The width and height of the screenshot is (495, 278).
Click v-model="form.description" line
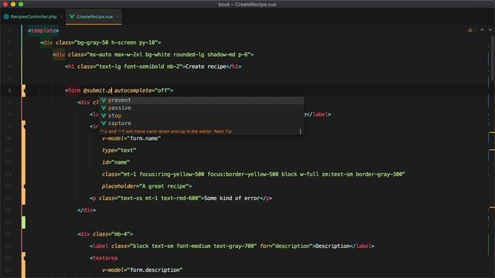[142, 270]
